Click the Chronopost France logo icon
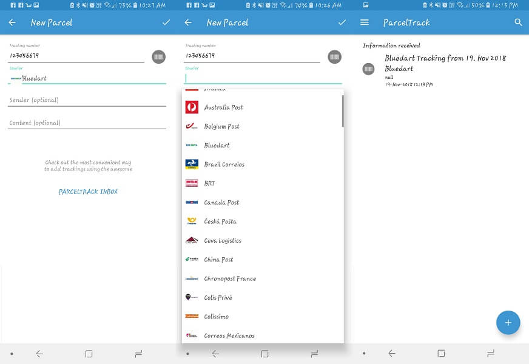 [192, 278]
